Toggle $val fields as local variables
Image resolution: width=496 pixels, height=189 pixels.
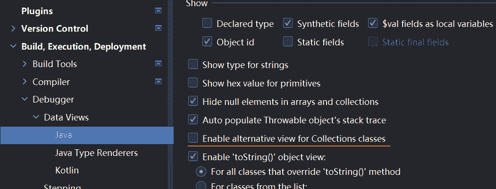(373, 24)
